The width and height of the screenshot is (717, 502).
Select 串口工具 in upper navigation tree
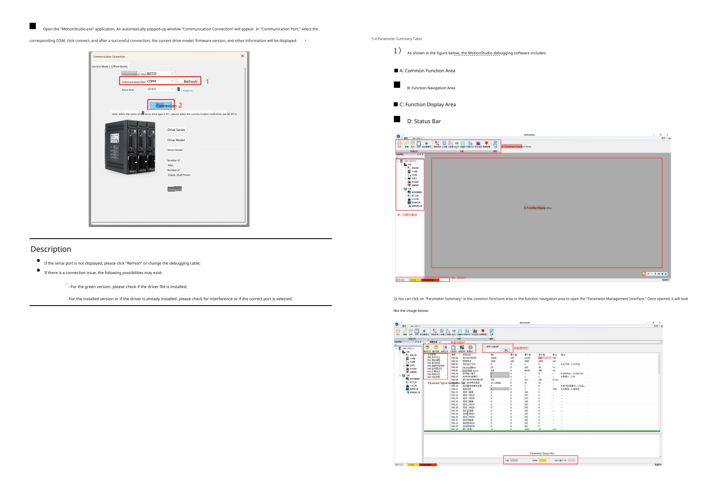pos(415,195)
